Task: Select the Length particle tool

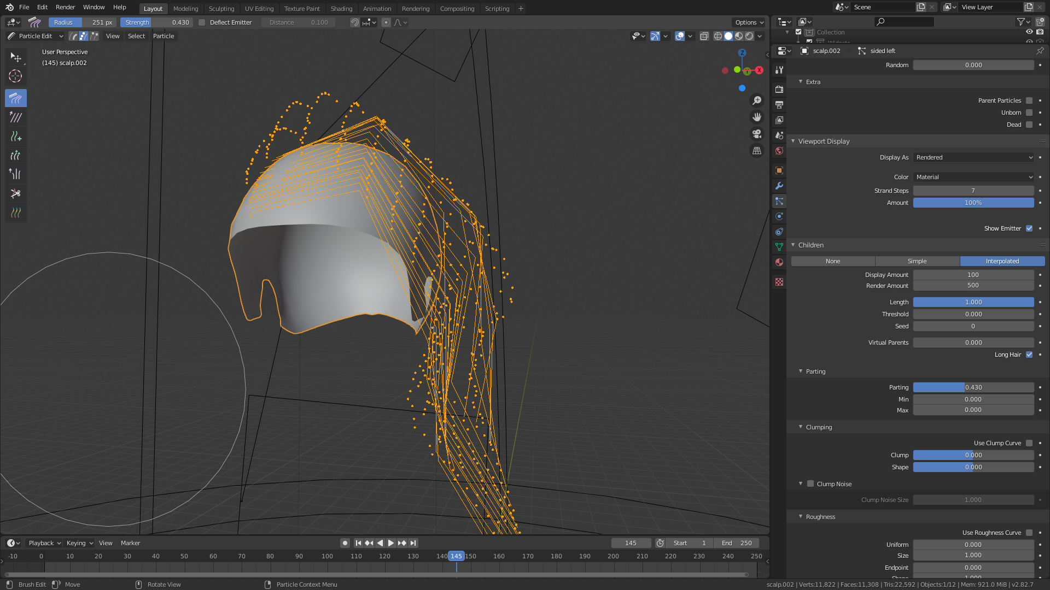Action: coord(16,156)
